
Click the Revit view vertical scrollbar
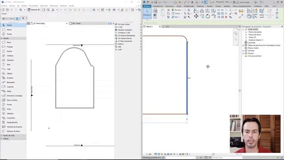point(240,91)
